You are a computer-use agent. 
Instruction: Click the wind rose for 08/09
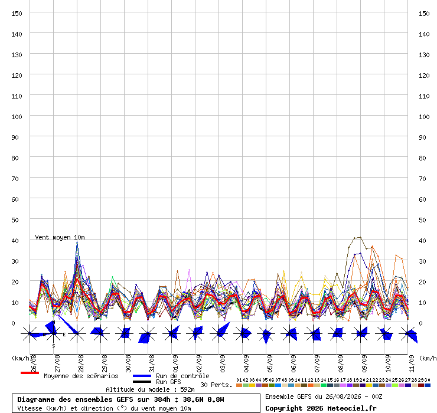pyautogui.click(x=337, y=333)
